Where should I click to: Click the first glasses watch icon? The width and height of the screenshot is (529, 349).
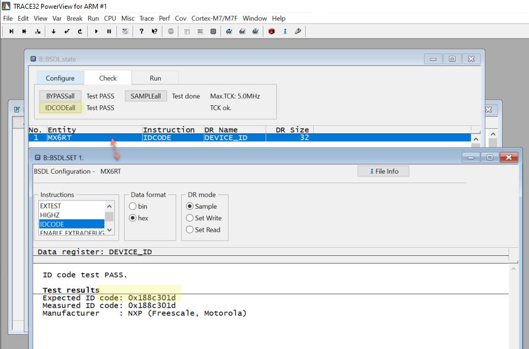click(x=229, y=31)
